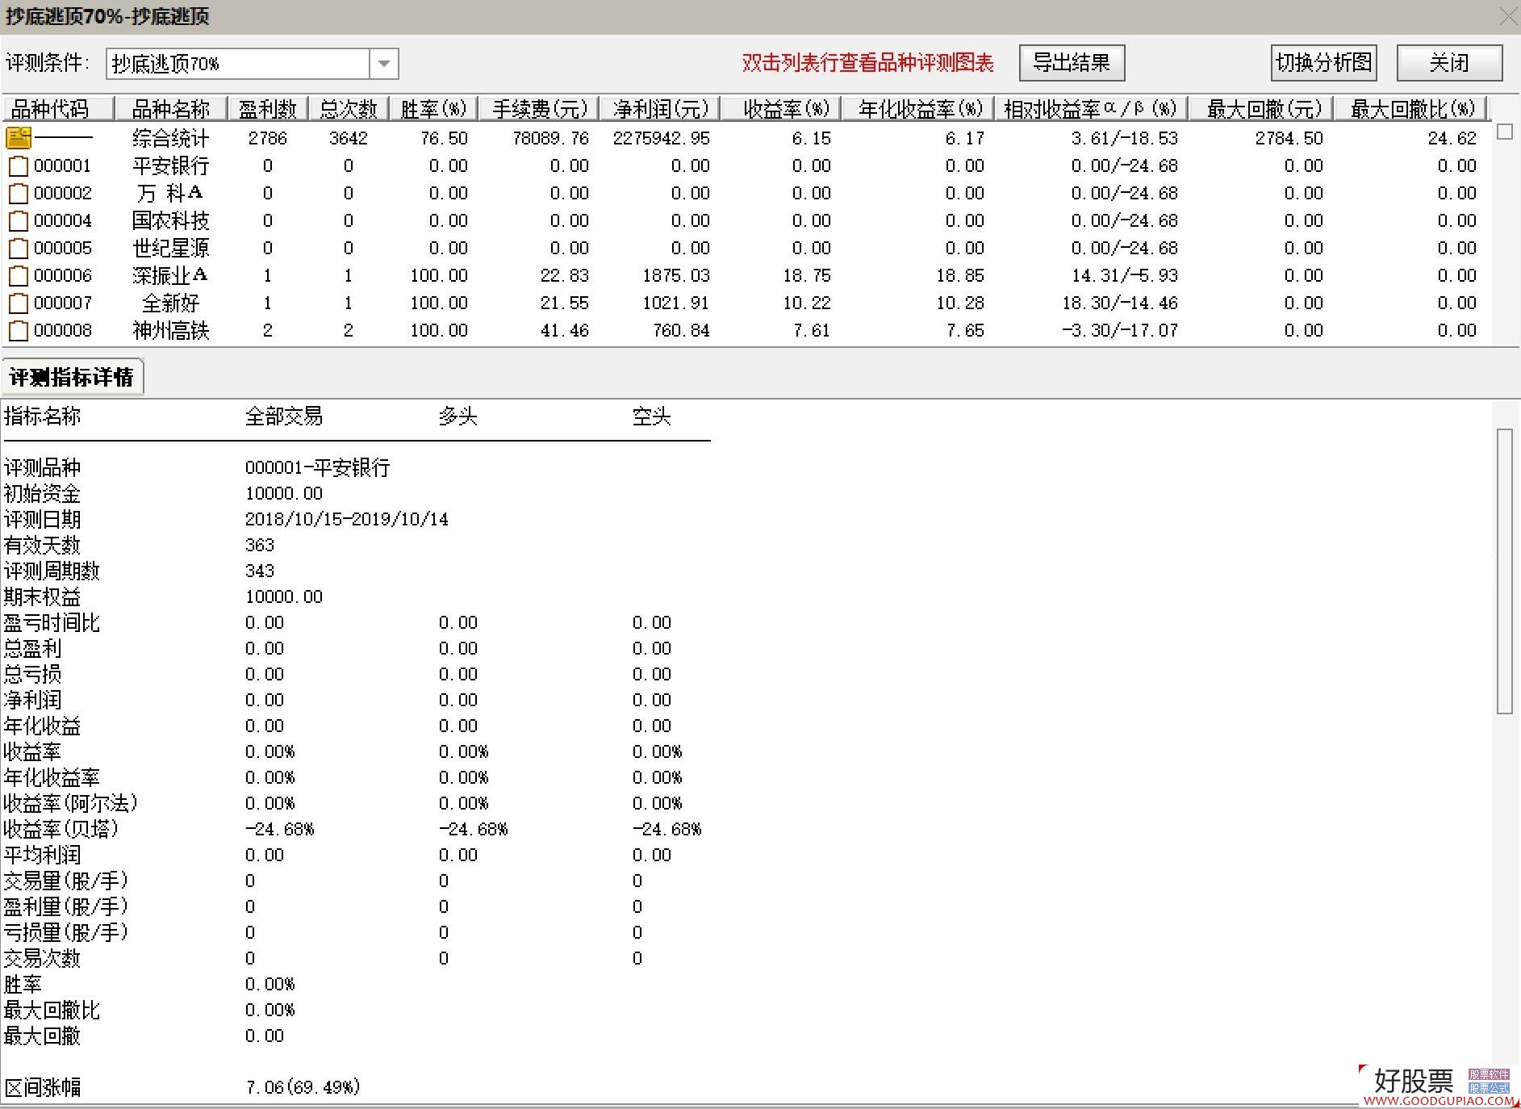Viewport: 1521px width, 1109px height.
Task: Select the 综合统计 summary row
Action: coord(746,138)
